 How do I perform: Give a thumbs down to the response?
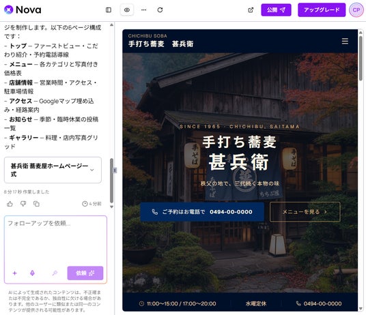[x=23, y=204]
